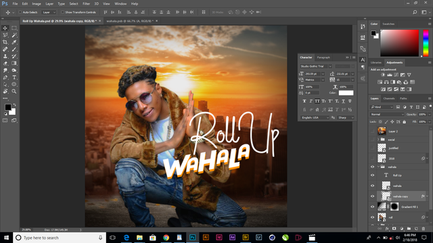Hide the wahala group

tap(373, 167)
